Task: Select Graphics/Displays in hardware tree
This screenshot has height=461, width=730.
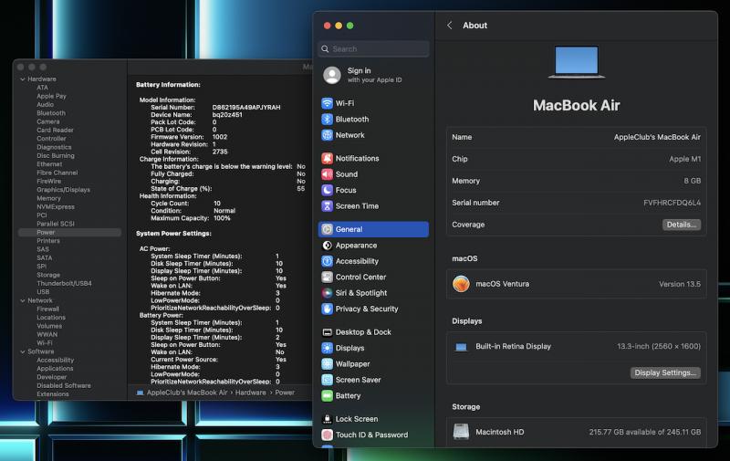Action: [x=63, y=190]
